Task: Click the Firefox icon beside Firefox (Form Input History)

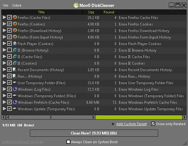Action: [x=15, y=37]
